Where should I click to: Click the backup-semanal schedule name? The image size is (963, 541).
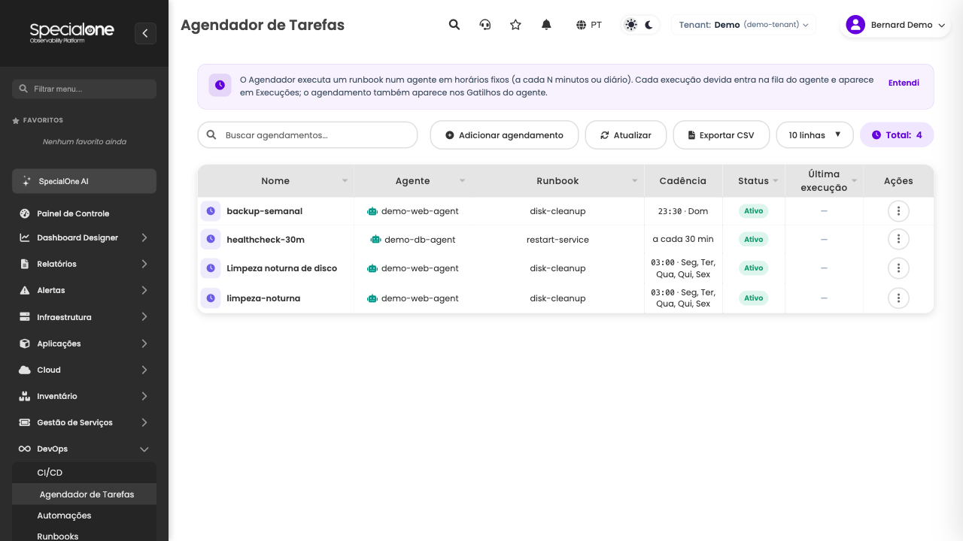tap(264, 211)
